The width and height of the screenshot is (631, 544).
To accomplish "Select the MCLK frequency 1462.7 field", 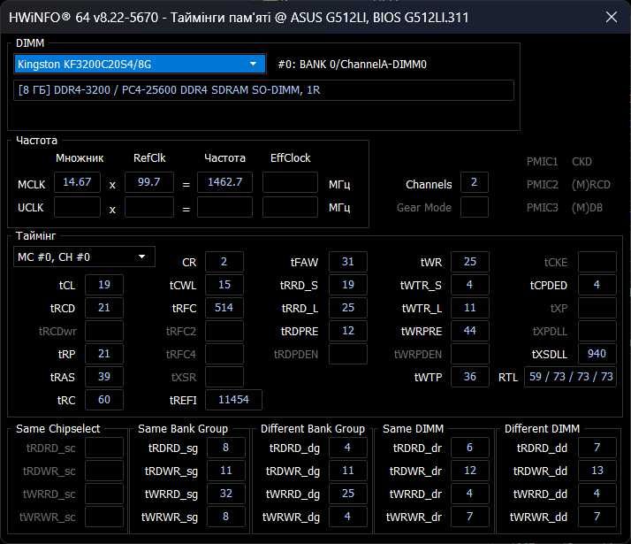I will coord(225,182).
